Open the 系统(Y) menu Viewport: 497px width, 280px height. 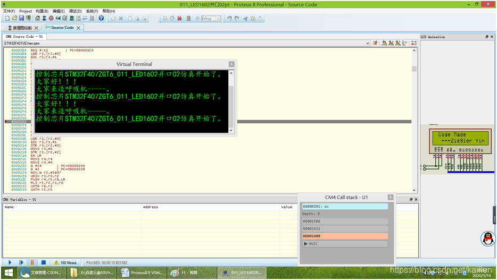click(92, 11)
